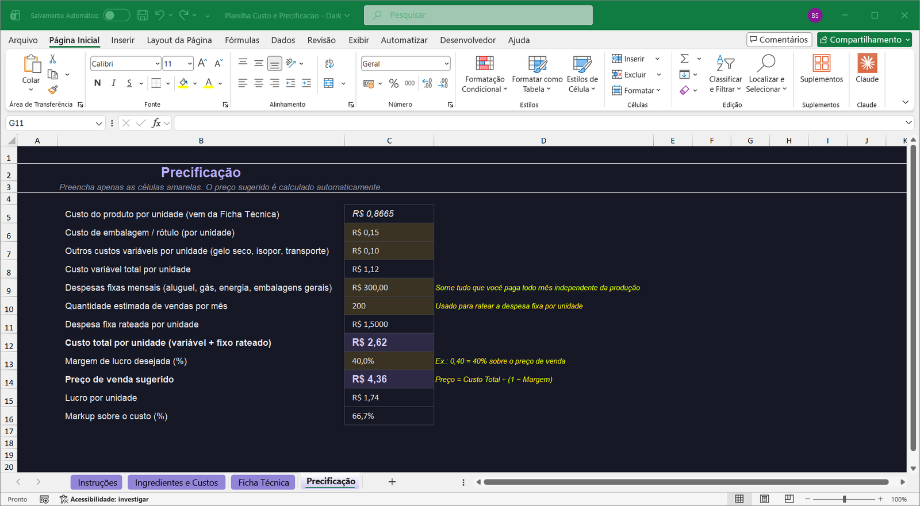Decrease font size with the smaller A
Screen dimensions: 920x506
pos(218,64)
